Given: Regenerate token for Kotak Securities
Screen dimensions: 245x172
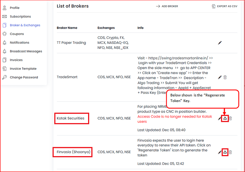Looking at the screenshot, I should click(225, 119).
